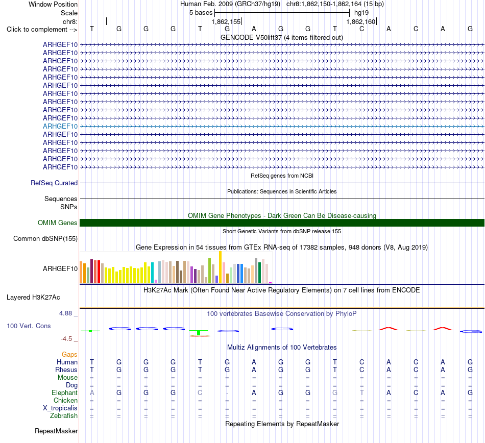
Task: Click the 'T' base in the Elephant alignment row
Action: point(361,392)
